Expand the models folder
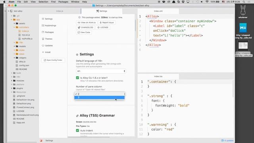The width and height of the screenshot is (254, 143). click(14, 46)
